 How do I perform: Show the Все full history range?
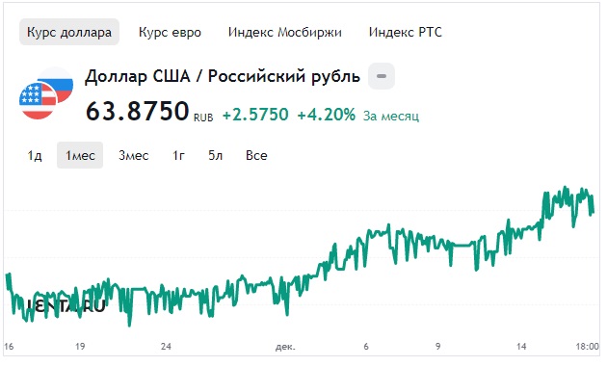(256, 155)
